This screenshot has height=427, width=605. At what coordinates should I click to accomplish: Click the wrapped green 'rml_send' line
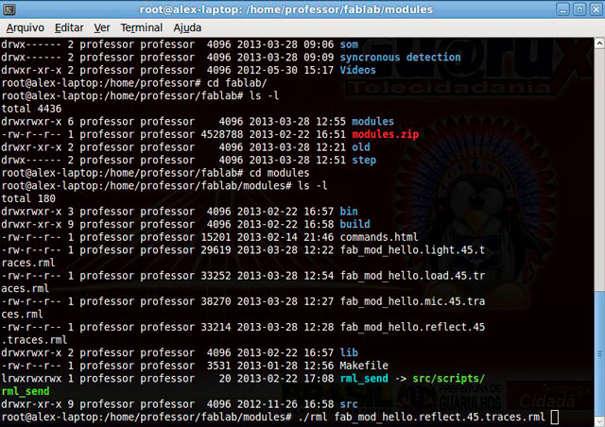(26, 391)
